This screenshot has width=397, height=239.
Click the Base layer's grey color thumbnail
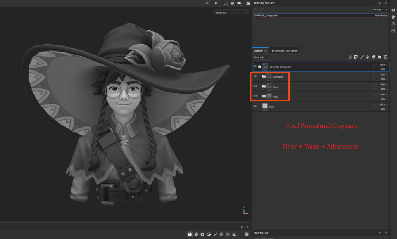pyautogui.click(x=265, y=106)
